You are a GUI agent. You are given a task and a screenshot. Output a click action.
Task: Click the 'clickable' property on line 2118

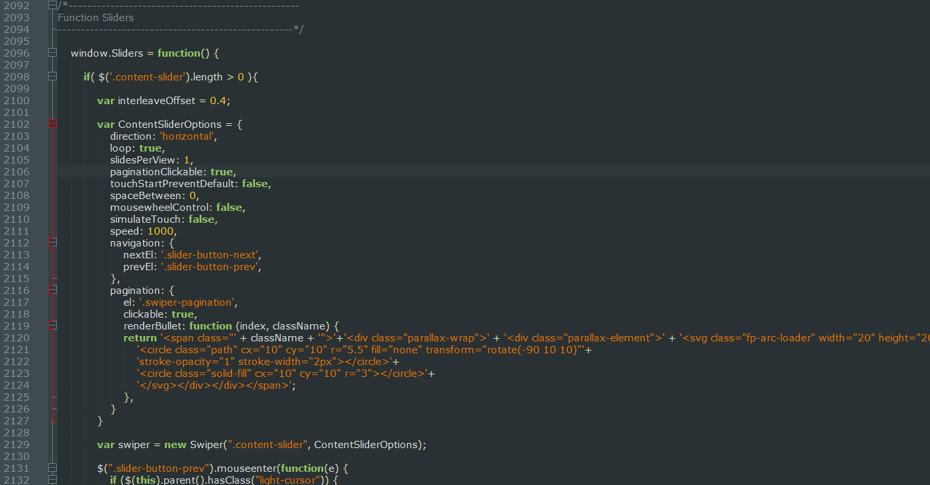(x=144, y=314)
